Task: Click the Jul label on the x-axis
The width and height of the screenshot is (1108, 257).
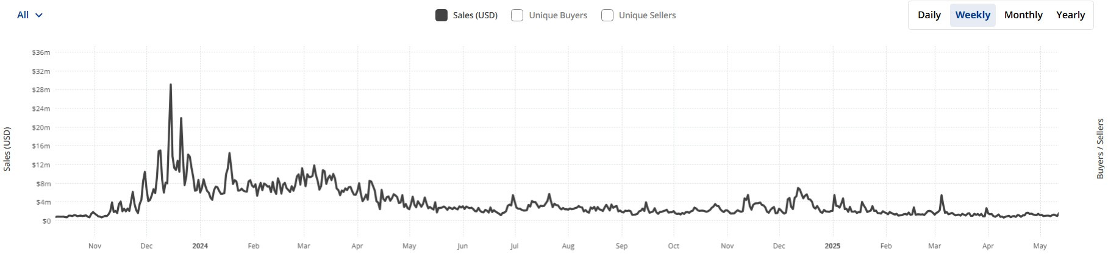Action: [515, 246]
